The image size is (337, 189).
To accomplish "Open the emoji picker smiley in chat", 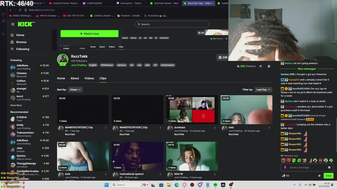I will click(329, 167).
